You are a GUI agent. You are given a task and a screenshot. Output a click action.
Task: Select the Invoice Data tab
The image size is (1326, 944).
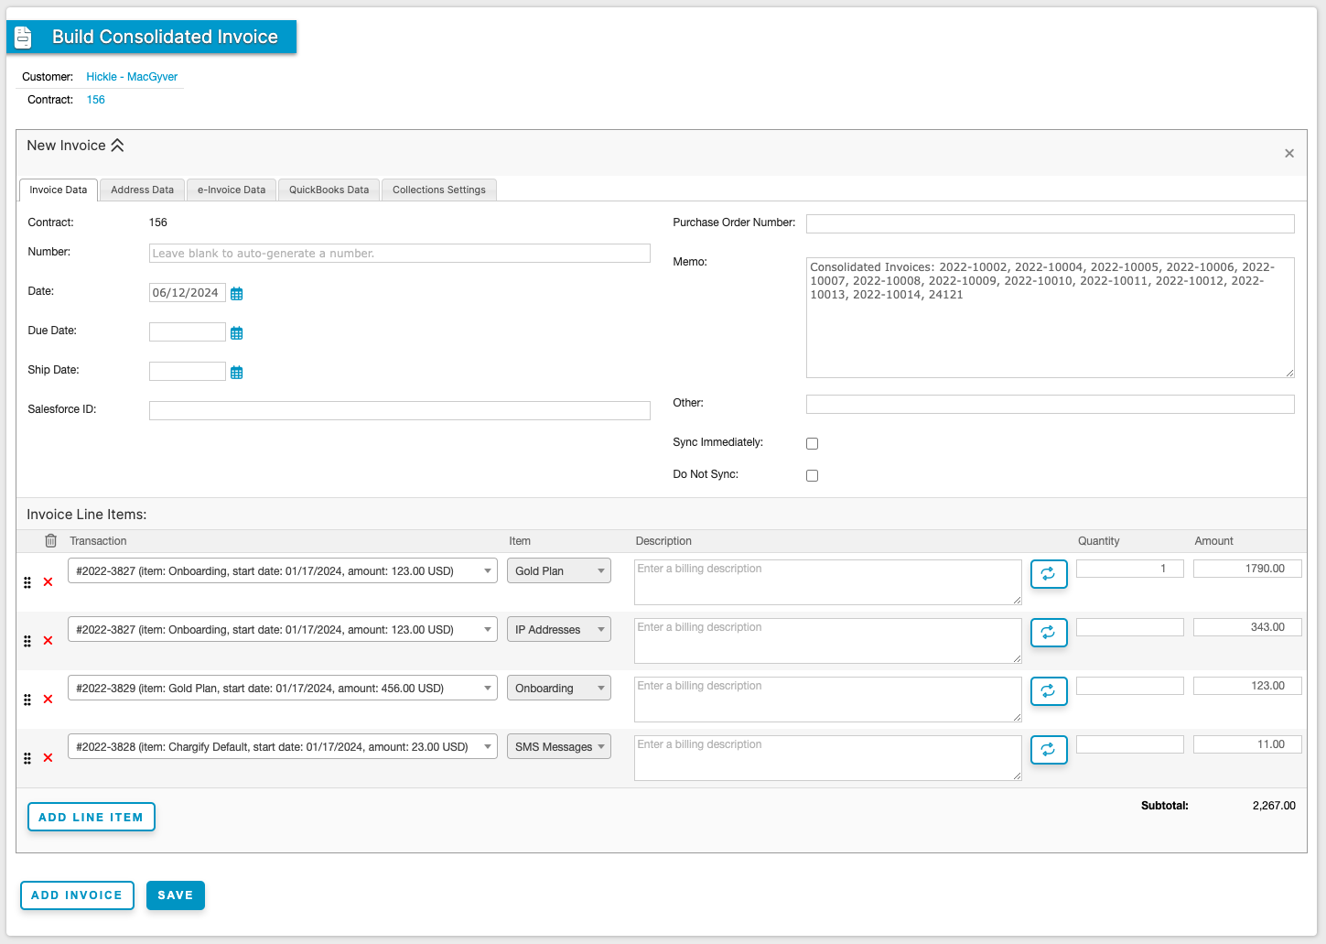59,190
